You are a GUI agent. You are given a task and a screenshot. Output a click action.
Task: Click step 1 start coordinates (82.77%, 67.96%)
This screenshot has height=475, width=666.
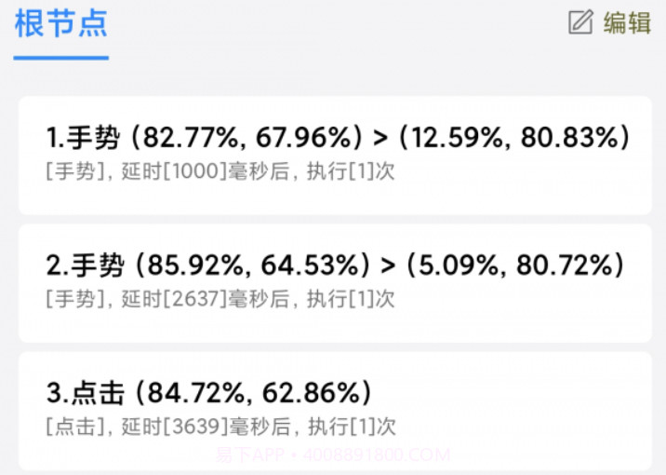[x=246, y=139]
